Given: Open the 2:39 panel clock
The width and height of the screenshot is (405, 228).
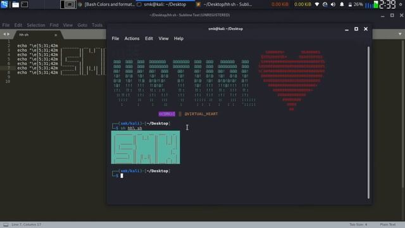Looking at the screenshot, I should [388, 4].
